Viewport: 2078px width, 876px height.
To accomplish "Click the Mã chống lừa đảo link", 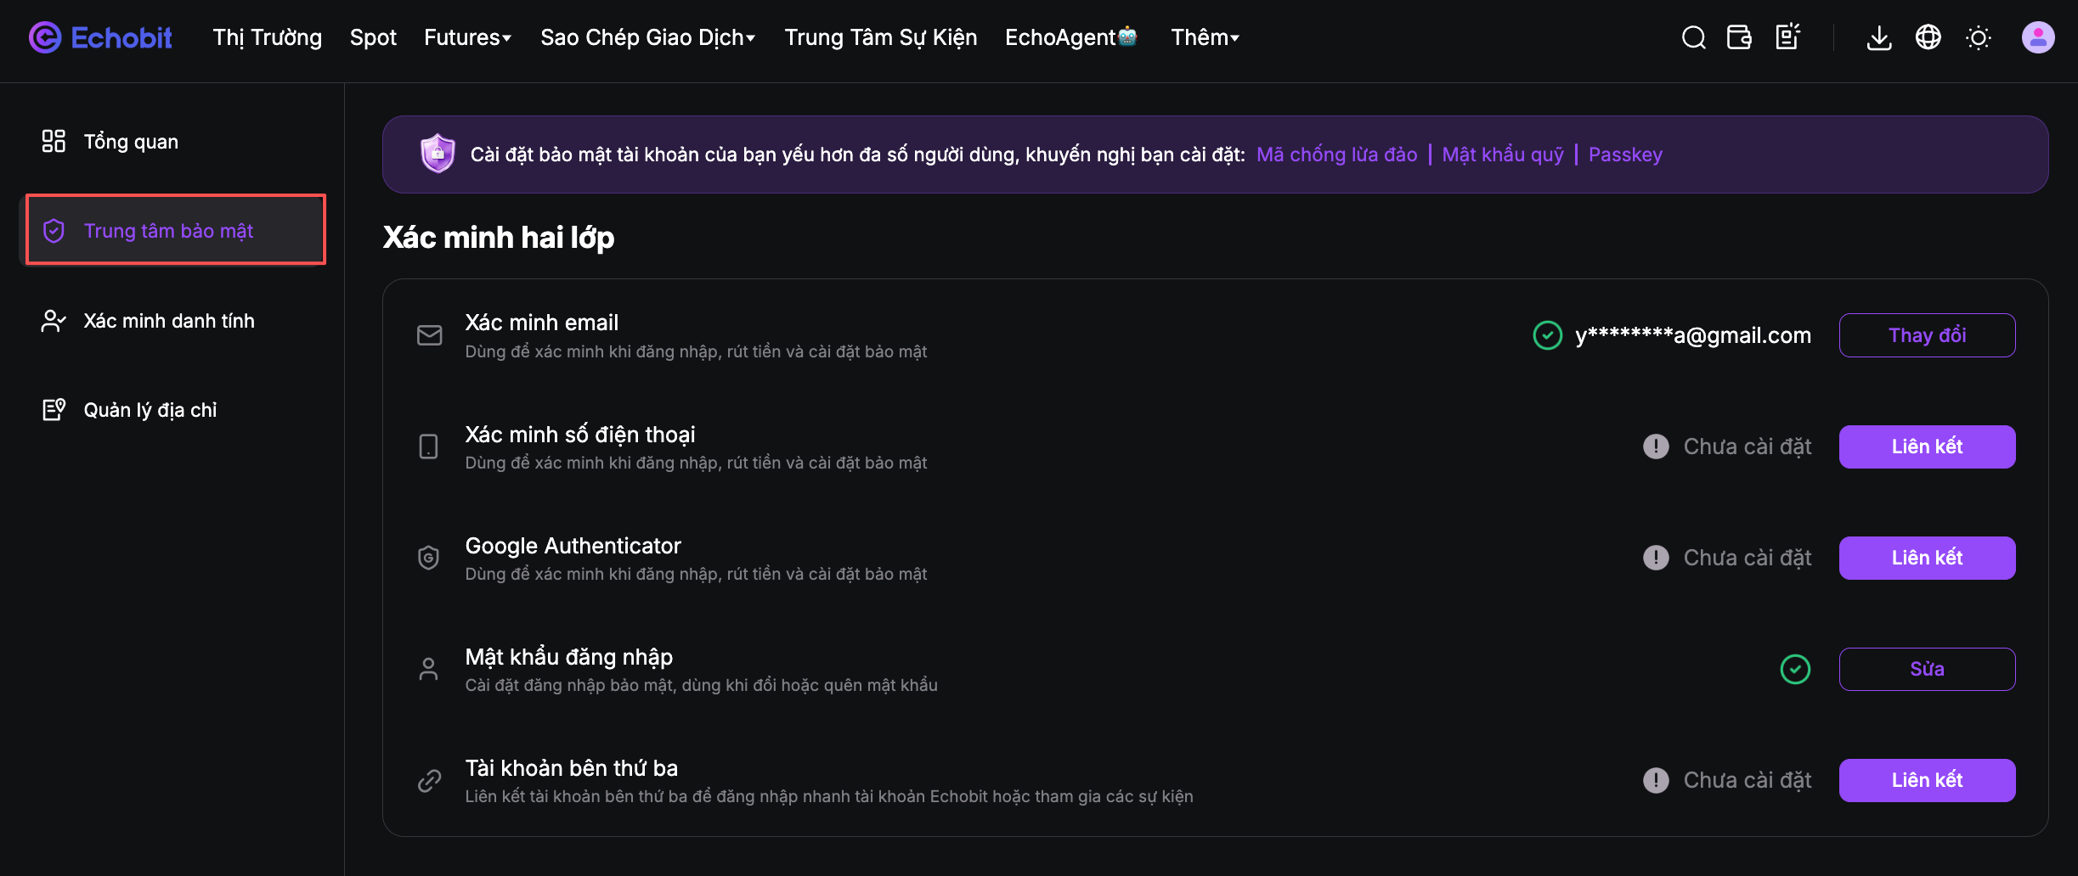I will [1336, 154].
